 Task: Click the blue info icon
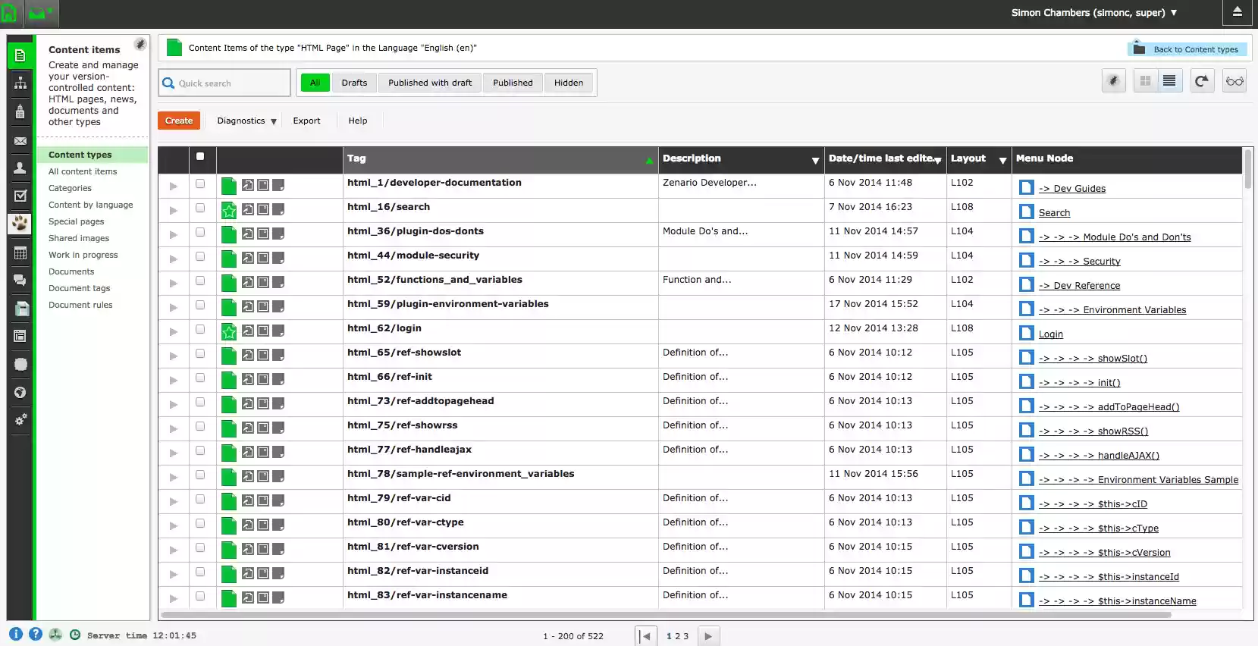point(16,634)
